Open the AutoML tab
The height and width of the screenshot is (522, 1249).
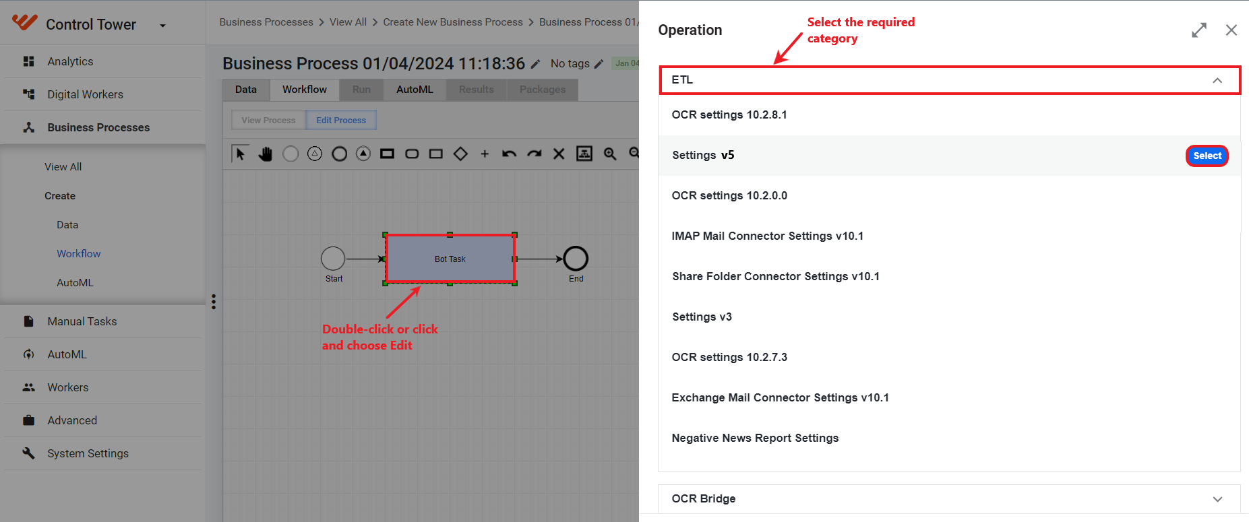coord(415,90)
